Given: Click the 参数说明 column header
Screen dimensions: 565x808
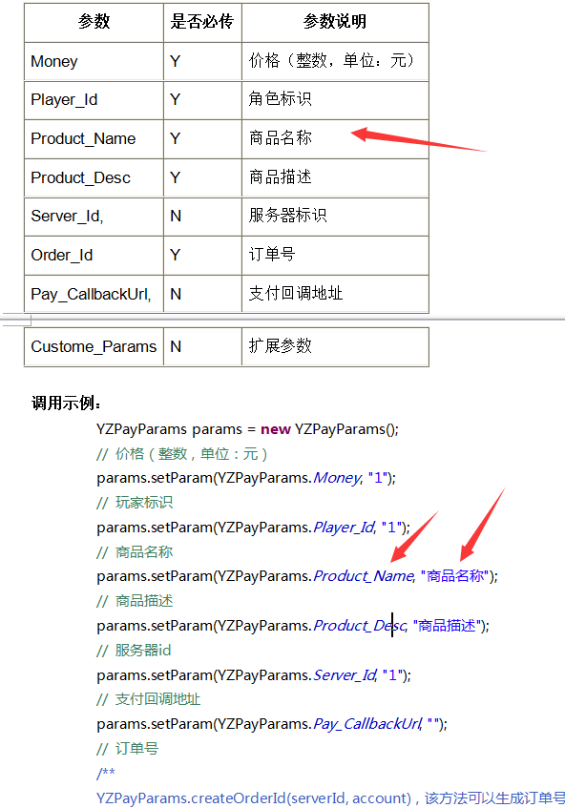Looking at the screenshot, I should click(x=335, y=22).
